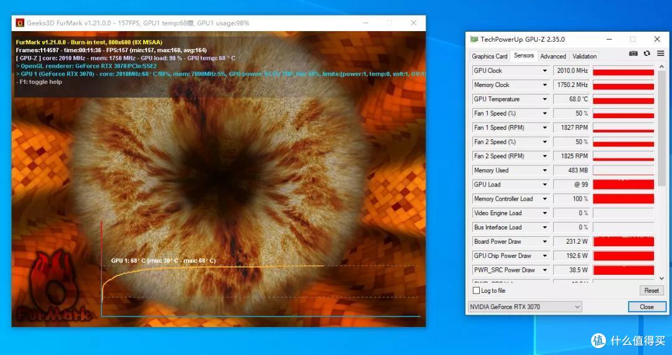This screenshot has width=672, height=355.
Task: Switch to the Advanced tab
Action: pyautogui.click(x=553, y=56)
